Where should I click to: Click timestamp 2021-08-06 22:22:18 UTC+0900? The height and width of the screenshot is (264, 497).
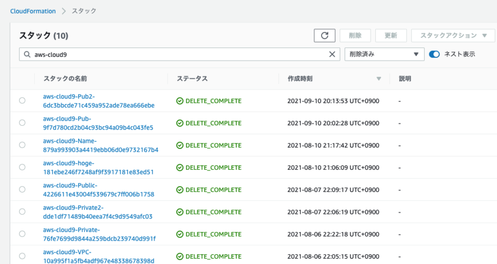tap(333, 234)
